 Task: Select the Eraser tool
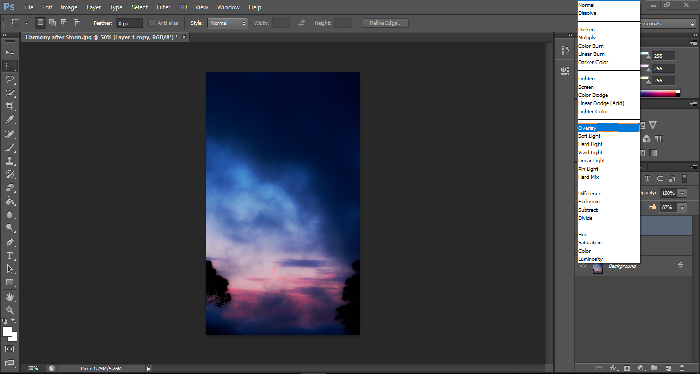[10, 188]
